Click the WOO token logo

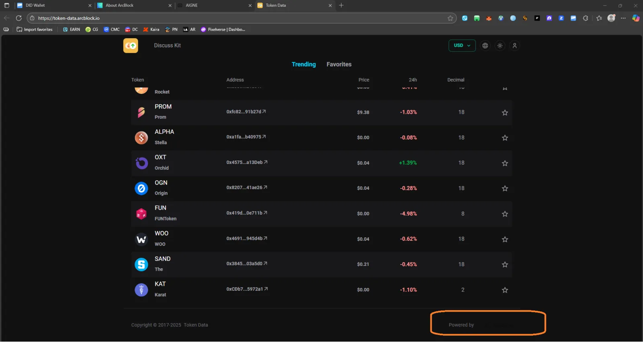tap(141, 239)
